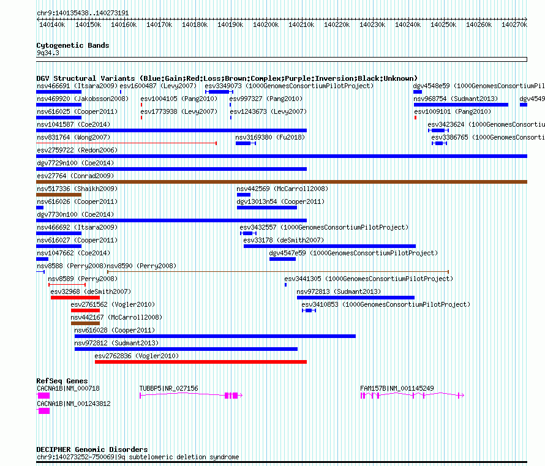Click the 140140k ruler tick label

coord(52,25)
